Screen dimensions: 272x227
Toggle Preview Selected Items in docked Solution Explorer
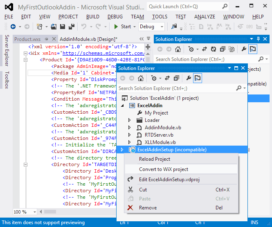coord(253,49)
